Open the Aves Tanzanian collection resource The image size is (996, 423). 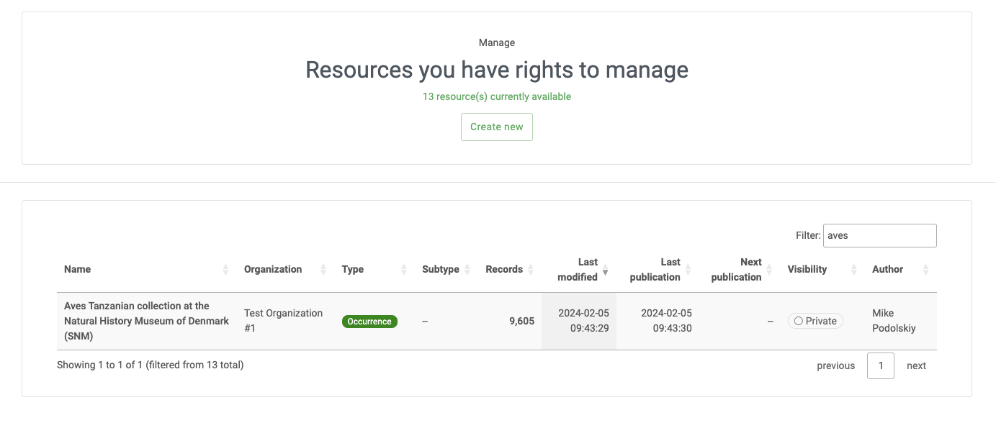tap(146, 321)
